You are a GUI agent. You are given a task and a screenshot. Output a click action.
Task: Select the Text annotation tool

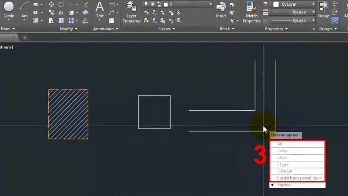(x=100, y=10)
